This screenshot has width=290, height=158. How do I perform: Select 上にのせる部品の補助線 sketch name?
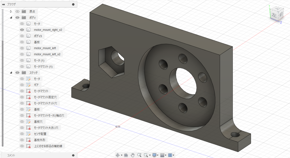tap(48, 146)
